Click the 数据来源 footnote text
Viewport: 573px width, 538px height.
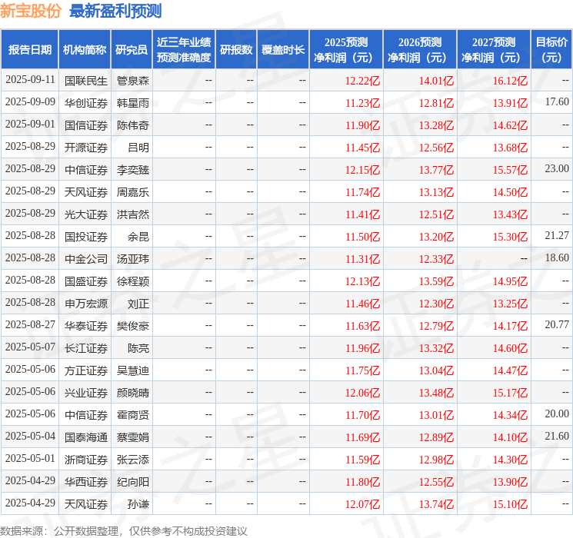pos(124,530)
